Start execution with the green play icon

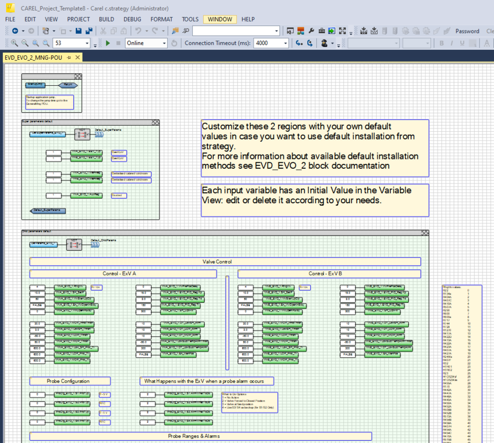[108, 43]
